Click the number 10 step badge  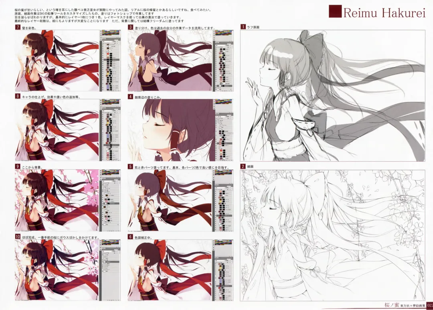point(18,237)
